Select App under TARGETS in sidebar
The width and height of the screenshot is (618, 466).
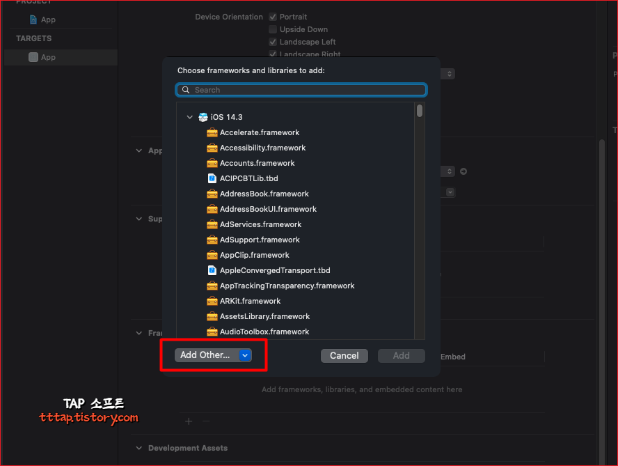(x=61, y=57)
